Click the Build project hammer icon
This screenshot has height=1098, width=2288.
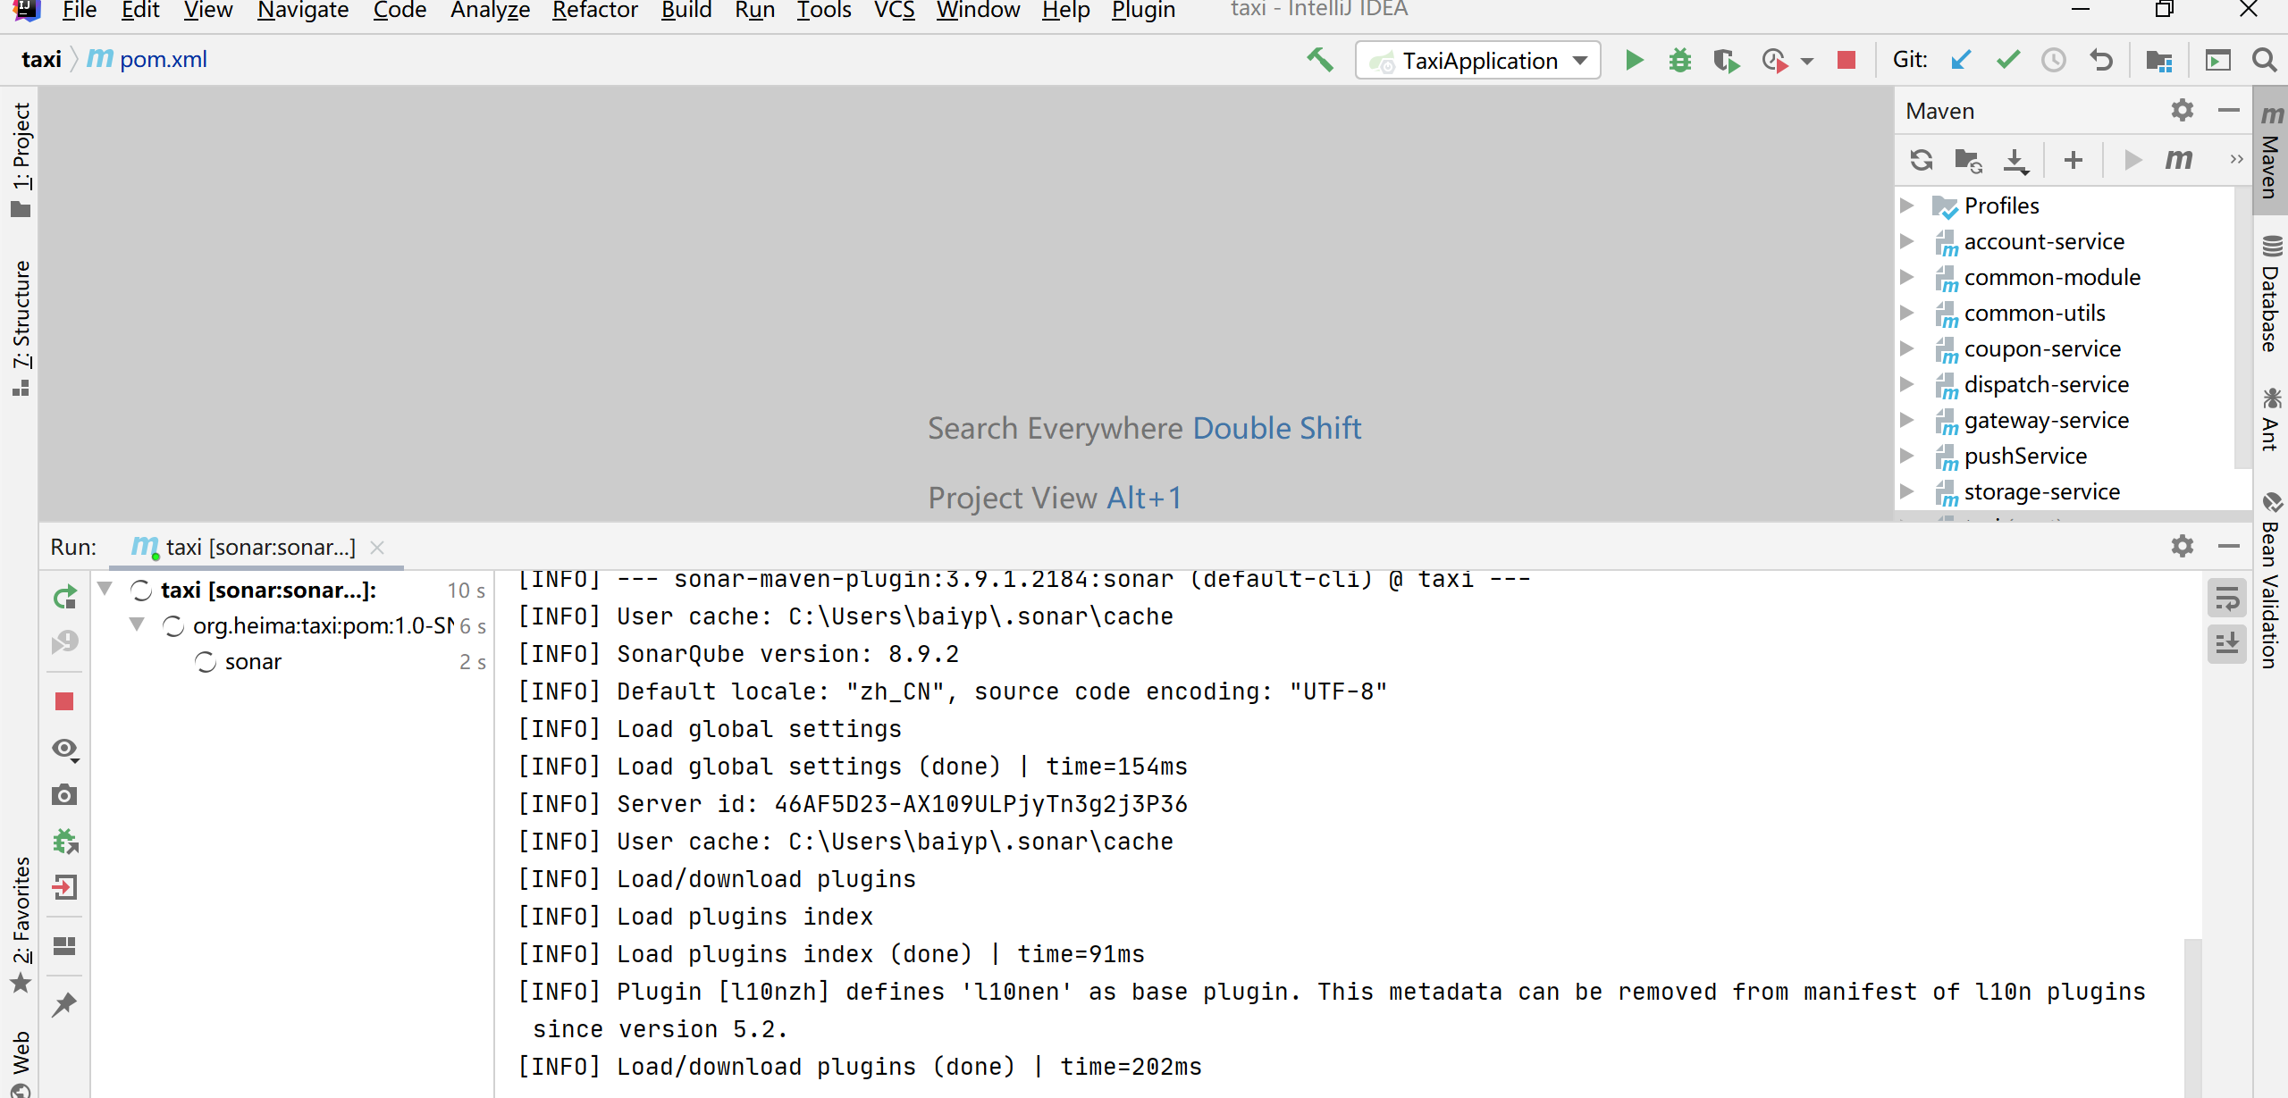(1321, 58)
